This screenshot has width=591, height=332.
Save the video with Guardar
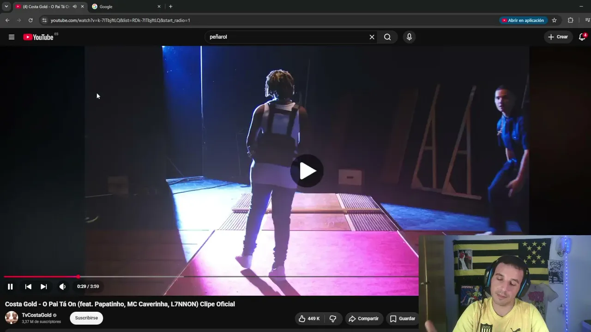click(x=403, y=319)
